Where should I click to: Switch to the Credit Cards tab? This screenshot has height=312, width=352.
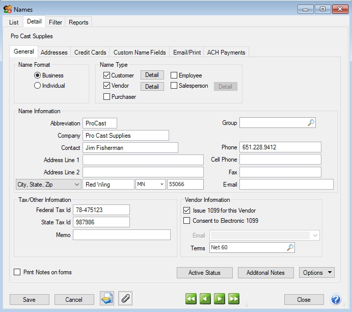coord(90,53)
